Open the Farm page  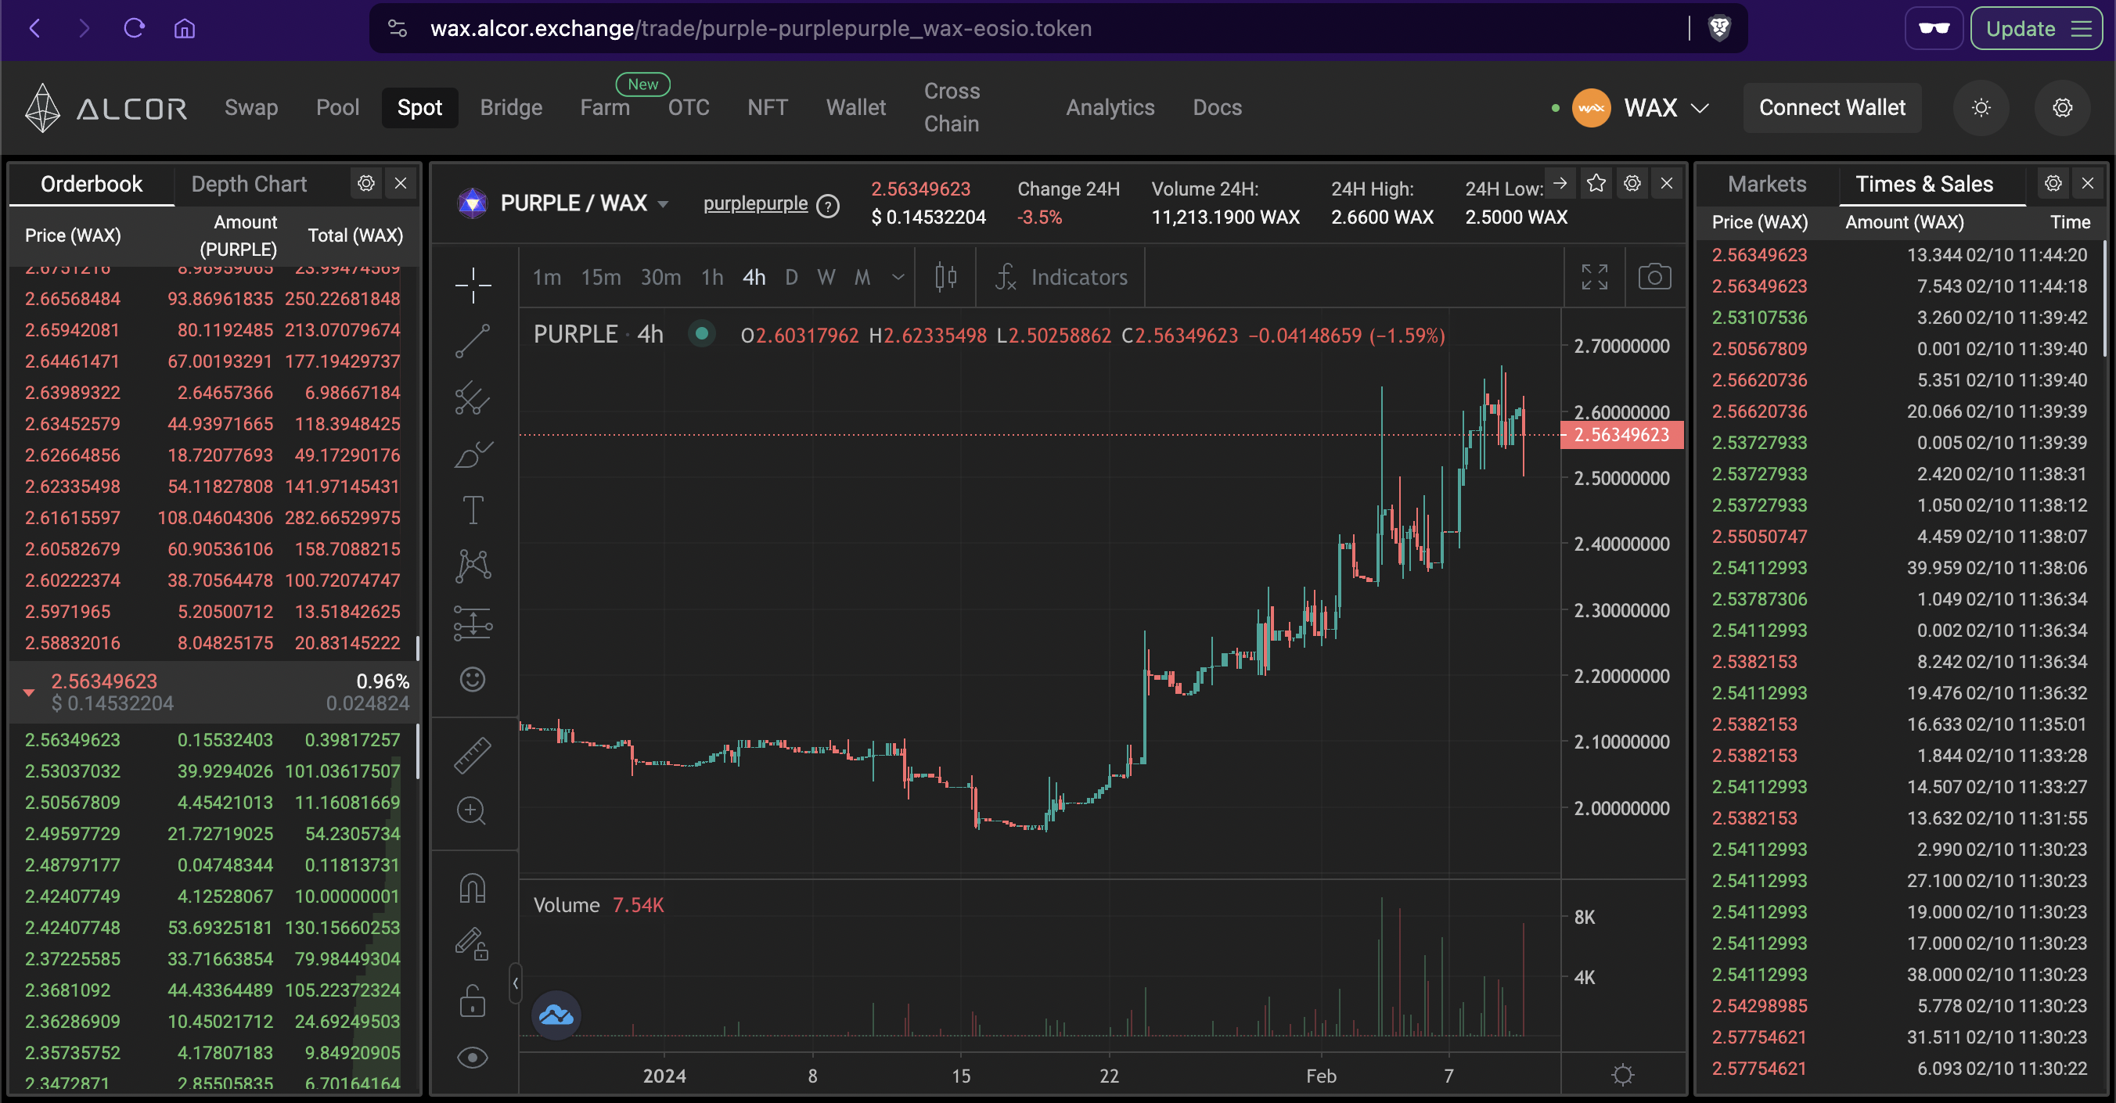(x=605, y=108)
